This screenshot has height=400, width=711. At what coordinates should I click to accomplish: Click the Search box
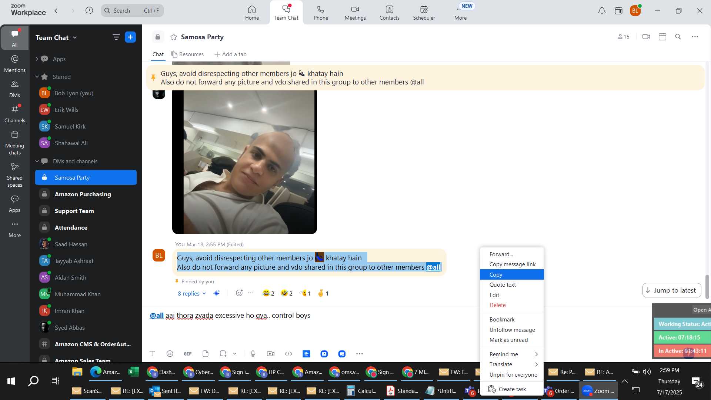(x=132, y=10)
